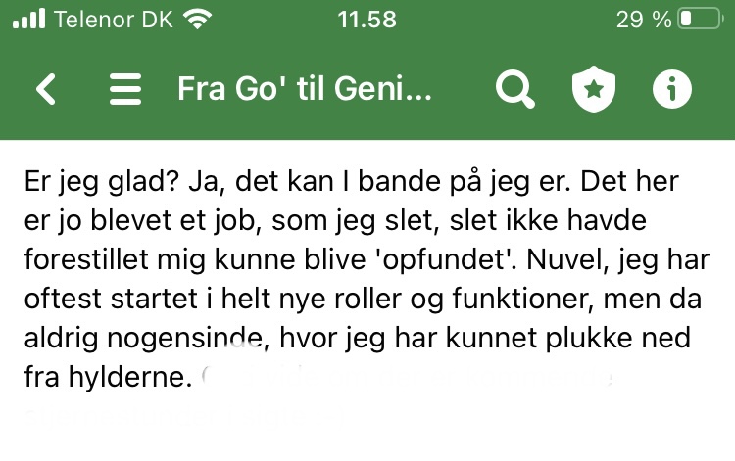Tap the 29 % battery percentage
735x461 pixels.
(642, 19)
